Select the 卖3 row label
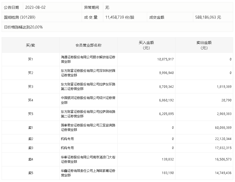 point(30,148)
